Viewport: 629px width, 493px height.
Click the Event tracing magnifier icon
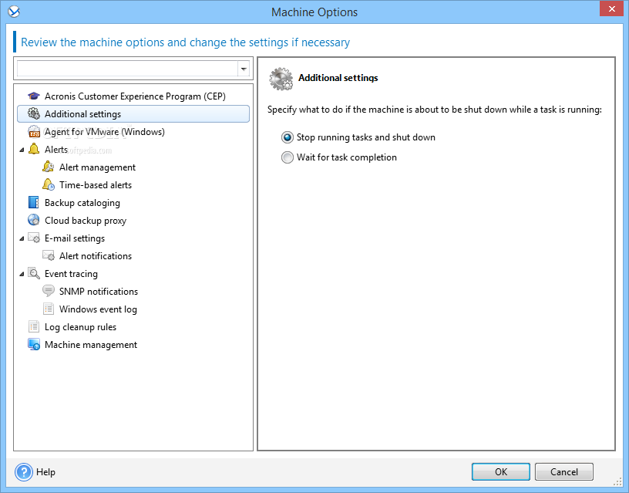coord(34,273)
